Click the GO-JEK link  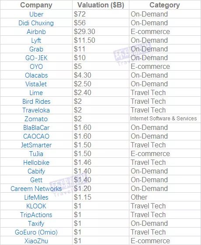[x=36, y=58]
